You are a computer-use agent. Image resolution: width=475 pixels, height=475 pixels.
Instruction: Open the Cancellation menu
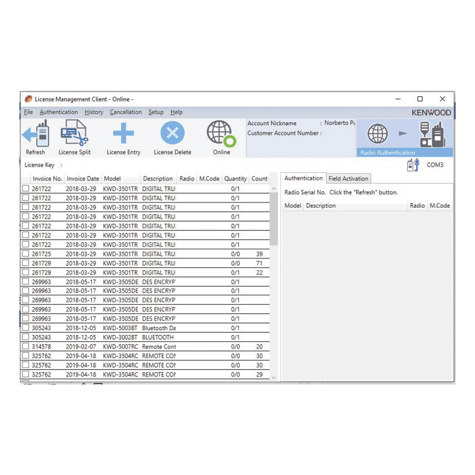coord(126,112)
